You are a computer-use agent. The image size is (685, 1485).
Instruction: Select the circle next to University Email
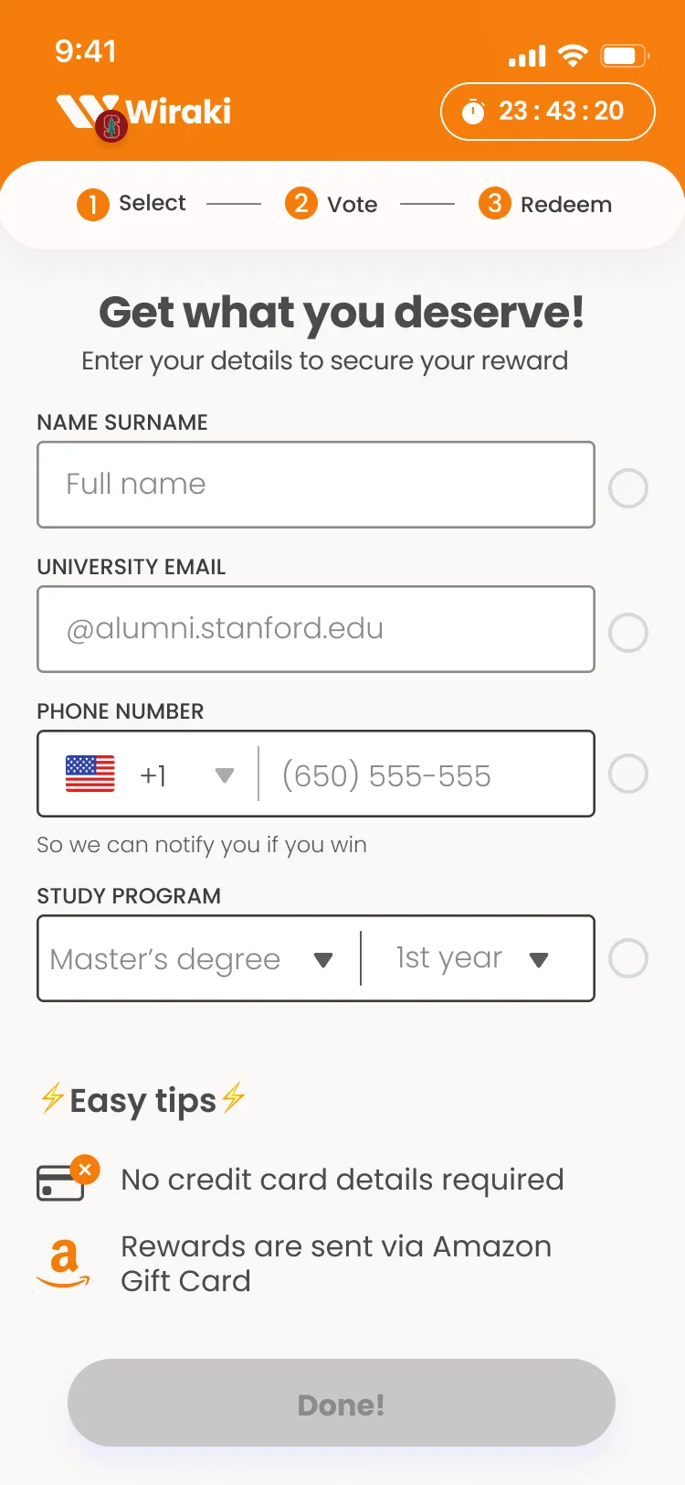point(628,633)
